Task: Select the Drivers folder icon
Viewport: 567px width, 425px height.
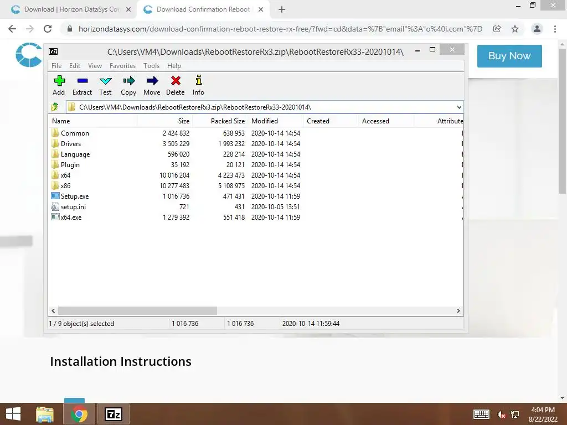Action: pyautogui.click(x=55, y=143)
